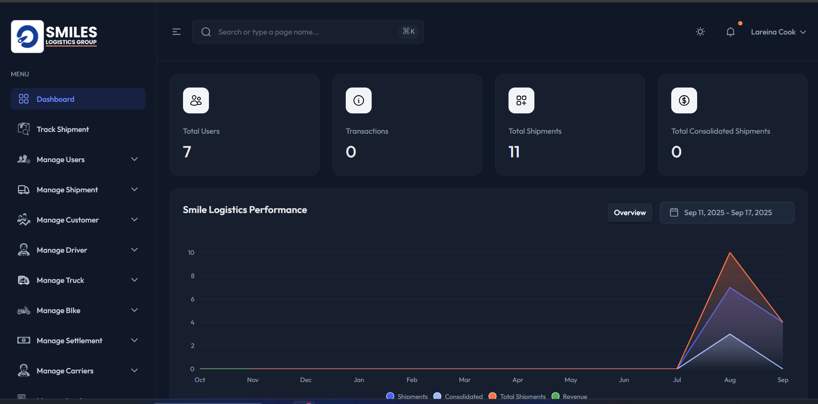This screenshot has width=818, height=404.
Task: Toggle Shipments series in chart legend
Action: coord(407,396)
